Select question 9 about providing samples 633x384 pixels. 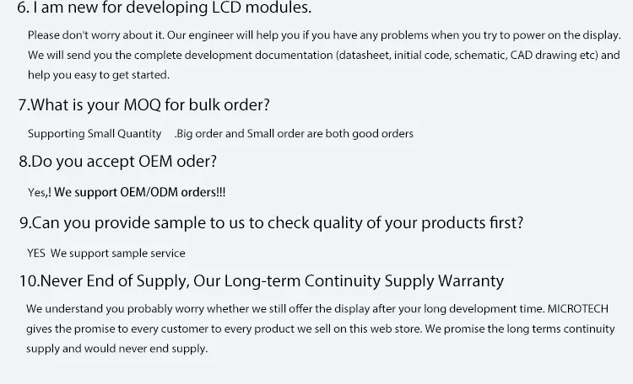tap(270, 223)
